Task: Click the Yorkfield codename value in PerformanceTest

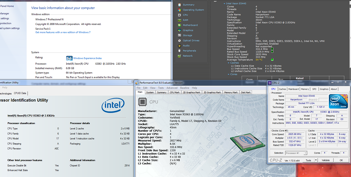Action: 175,118
